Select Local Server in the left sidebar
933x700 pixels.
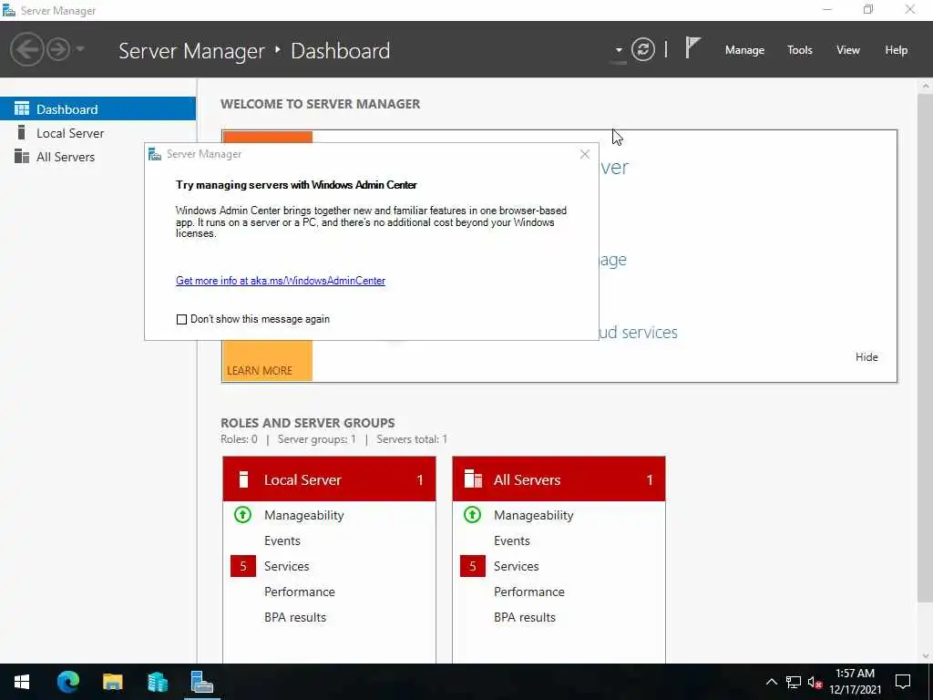97,133
